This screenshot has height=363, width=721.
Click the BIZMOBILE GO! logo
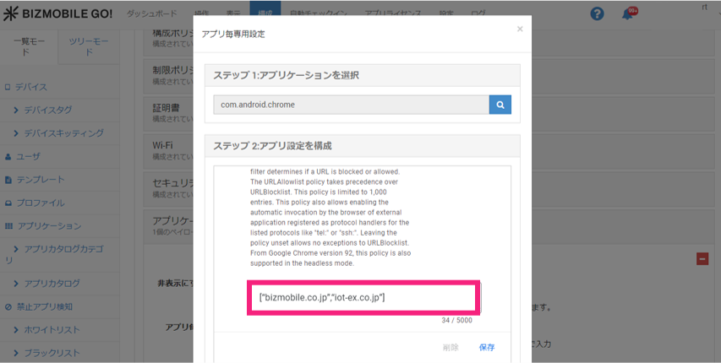pyautogui.click(x=57, y=14)
